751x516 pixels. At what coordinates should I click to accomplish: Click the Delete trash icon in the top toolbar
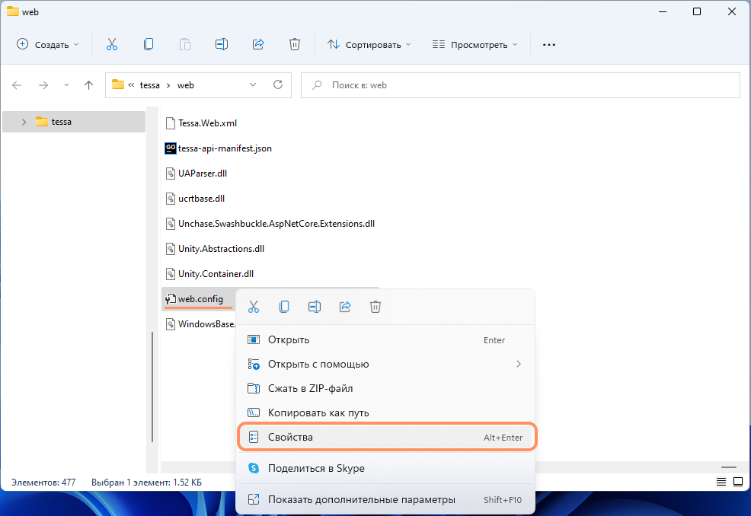(x=295, y=45)
